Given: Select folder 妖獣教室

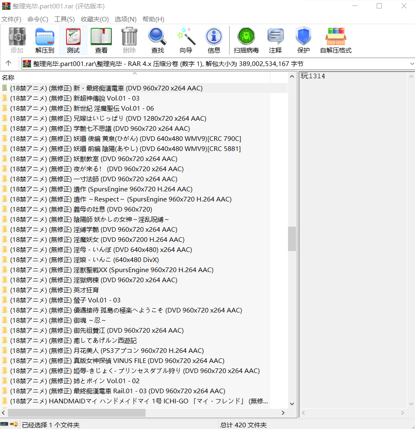Looking at the screenshot, I should coord(94,159).
